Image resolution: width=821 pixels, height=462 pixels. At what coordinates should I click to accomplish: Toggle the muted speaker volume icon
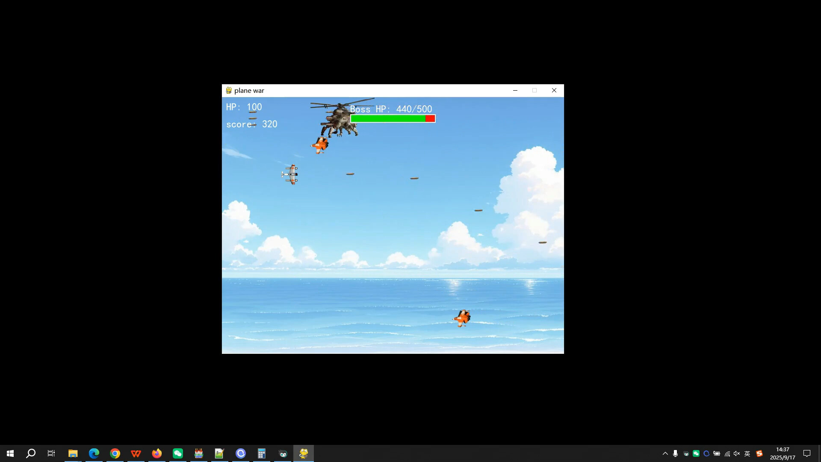[x=737, y=453]
